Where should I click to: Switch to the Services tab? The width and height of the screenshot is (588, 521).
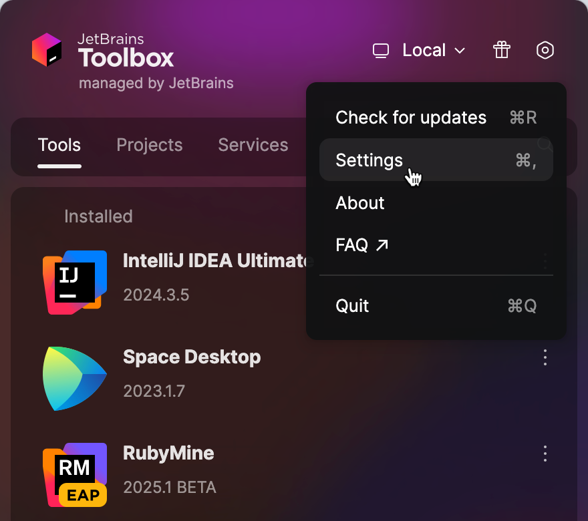point(253,145)
